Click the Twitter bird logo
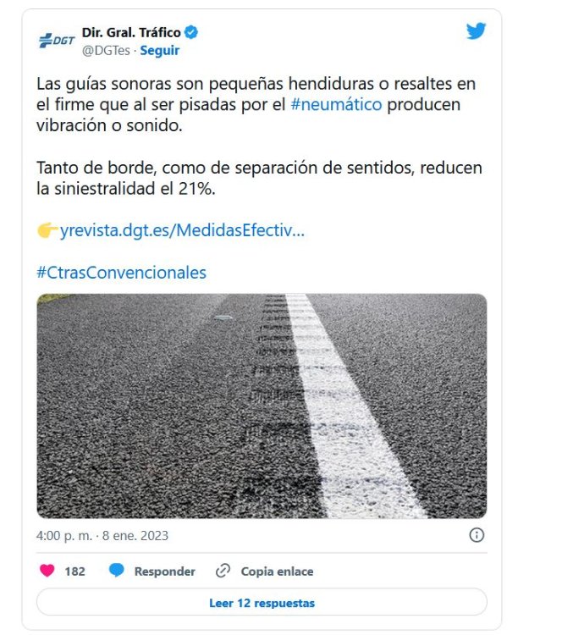584x635 pixels. pos(476,31)
